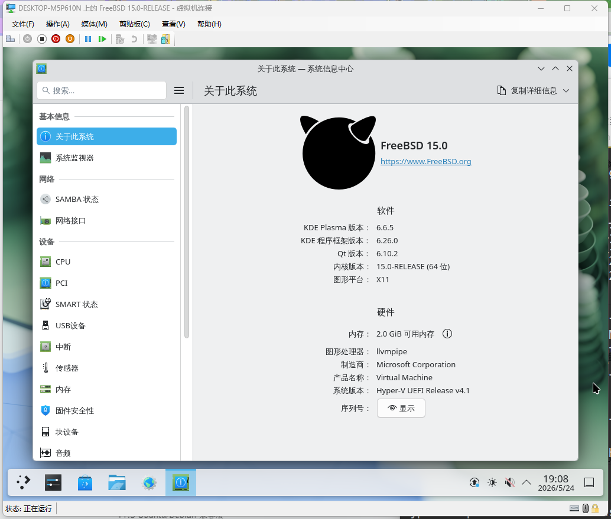Click the orange Save state icon
The width and height of the screenshot is (611, 519).
[70, 39]
